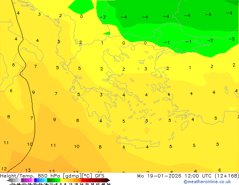Click the magenta swatch in the legend
Viewport: 239px width, 185px height.
[x=30, y=180]
